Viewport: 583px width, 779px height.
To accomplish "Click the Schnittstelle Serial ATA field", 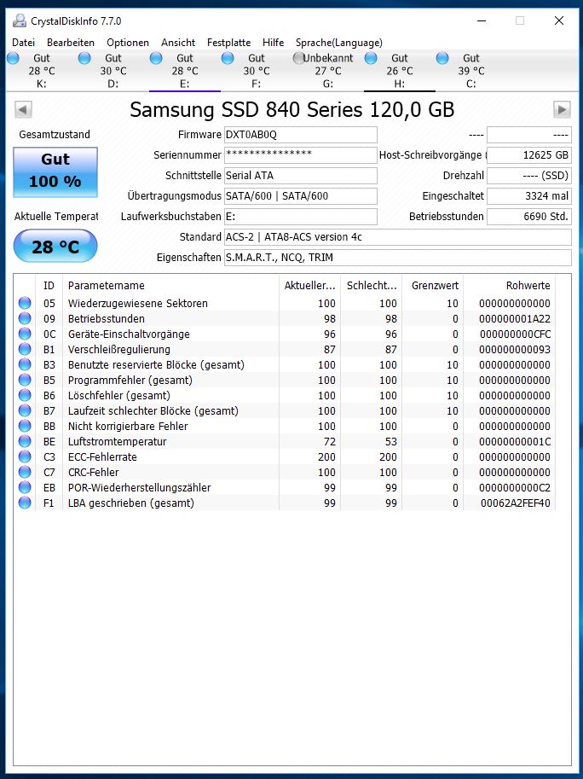I will (x=301, y=176).
